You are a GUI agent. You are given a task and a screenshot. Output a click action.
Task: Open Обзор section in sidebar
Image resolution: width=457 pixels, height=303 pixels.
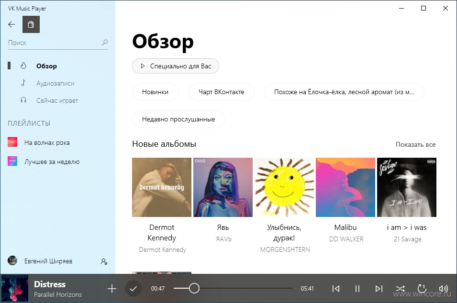pyautogui.click(x=46, y=66)
